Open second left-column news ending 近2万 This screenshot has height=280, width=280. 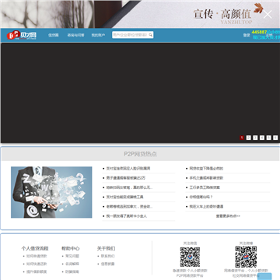point(126,178)
